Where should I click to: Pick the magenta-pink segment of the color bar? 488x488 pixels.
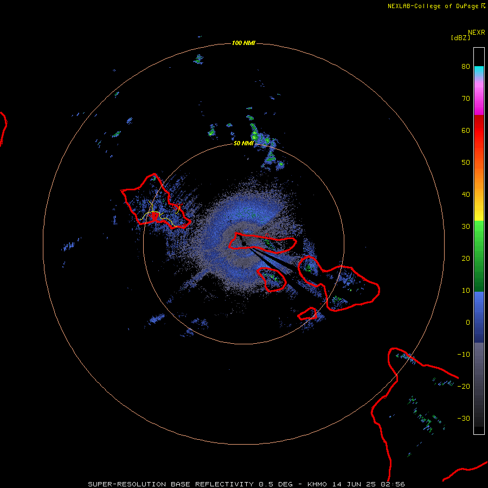[479, 97]
